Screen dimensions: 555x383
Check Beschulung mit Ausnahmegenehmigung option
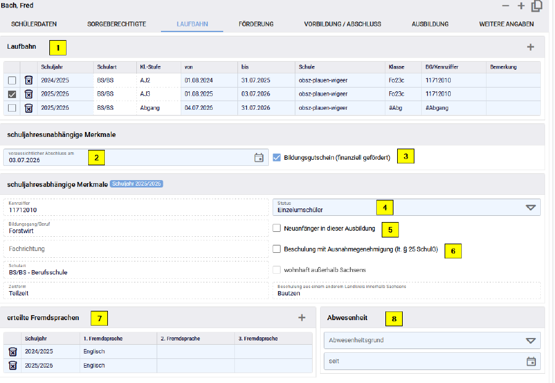277,249
